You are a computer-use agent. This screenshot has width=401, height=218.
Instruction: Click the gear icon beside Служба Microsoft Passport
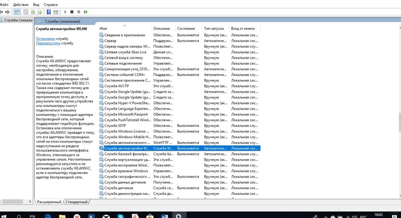[101, 114]
